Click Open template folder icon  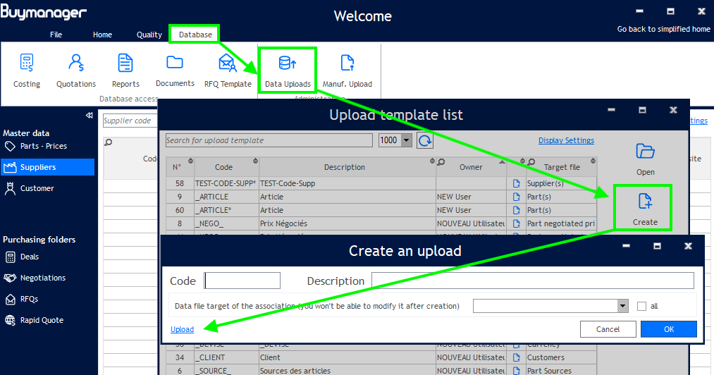[645, 158]
